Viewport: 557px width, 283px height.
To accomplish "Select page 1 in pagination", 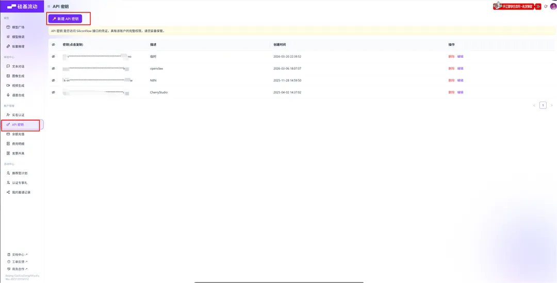I will tap(543, 105).
